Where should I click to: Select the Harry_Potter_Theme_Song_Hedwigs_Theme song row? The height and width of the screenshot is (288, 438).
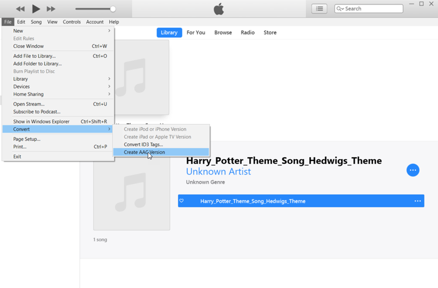pyautogui.click(x=301, y=201)
